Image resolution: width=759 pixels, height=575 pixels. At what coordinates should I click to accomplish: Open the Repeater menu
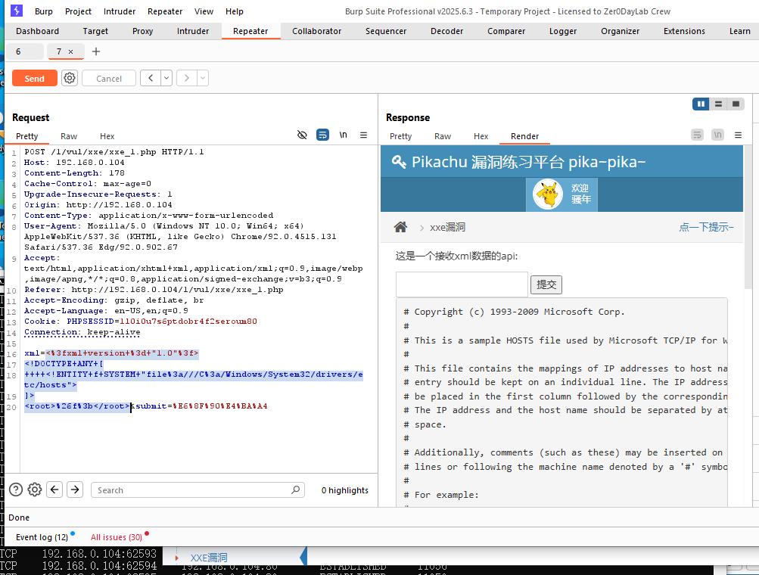(x=165, y=11)
